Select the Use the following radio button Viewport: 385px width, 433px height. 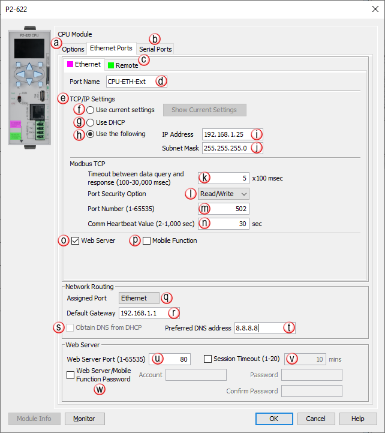click(x=91, y=134)
